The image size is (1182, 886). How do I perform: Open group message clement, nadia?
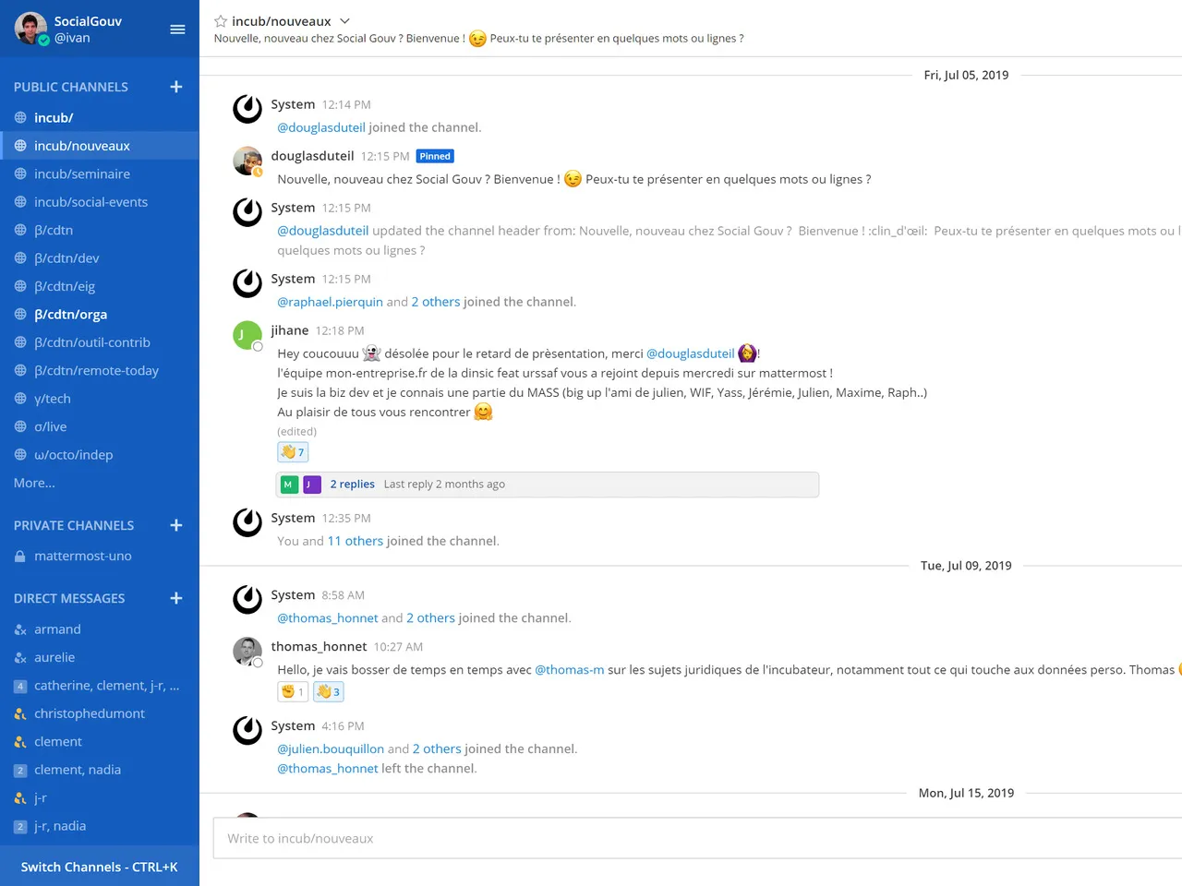pos(100,770)
